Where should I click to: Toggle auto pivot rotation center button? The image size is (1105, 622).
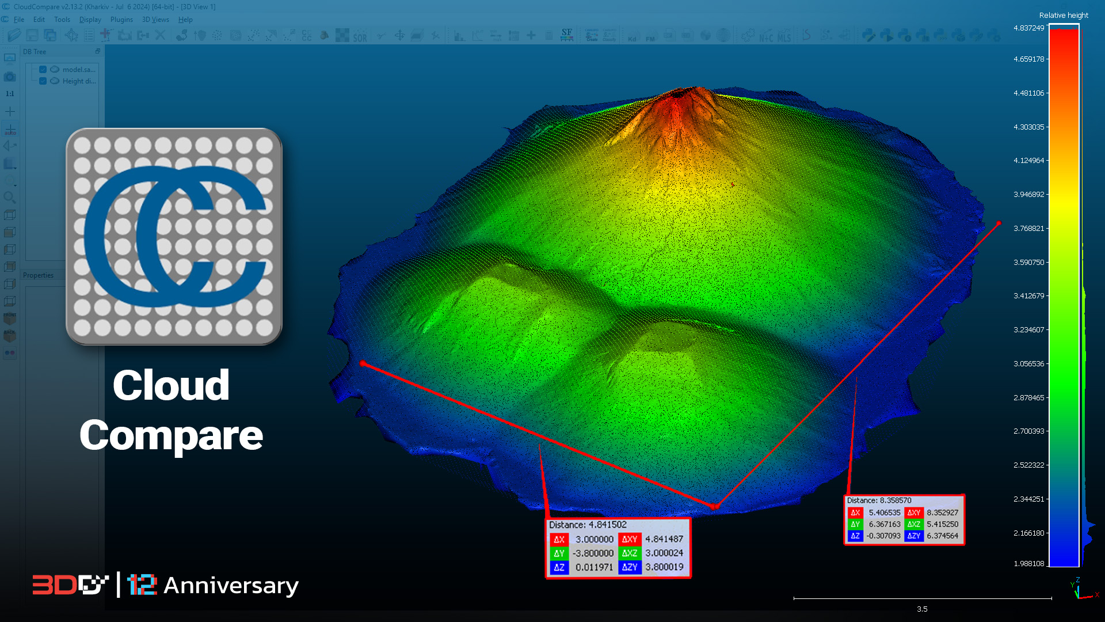(x=10, y=130)
